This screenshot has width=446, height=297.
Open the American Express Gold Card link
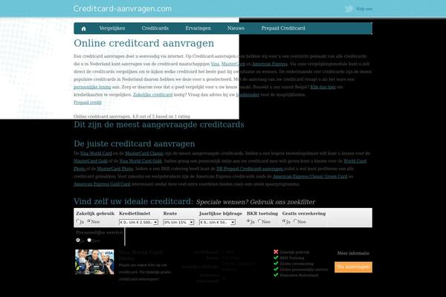point(102,184)
